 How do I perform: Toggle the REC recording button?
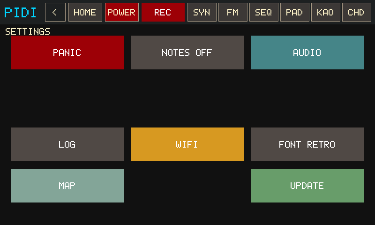[163, 12]
